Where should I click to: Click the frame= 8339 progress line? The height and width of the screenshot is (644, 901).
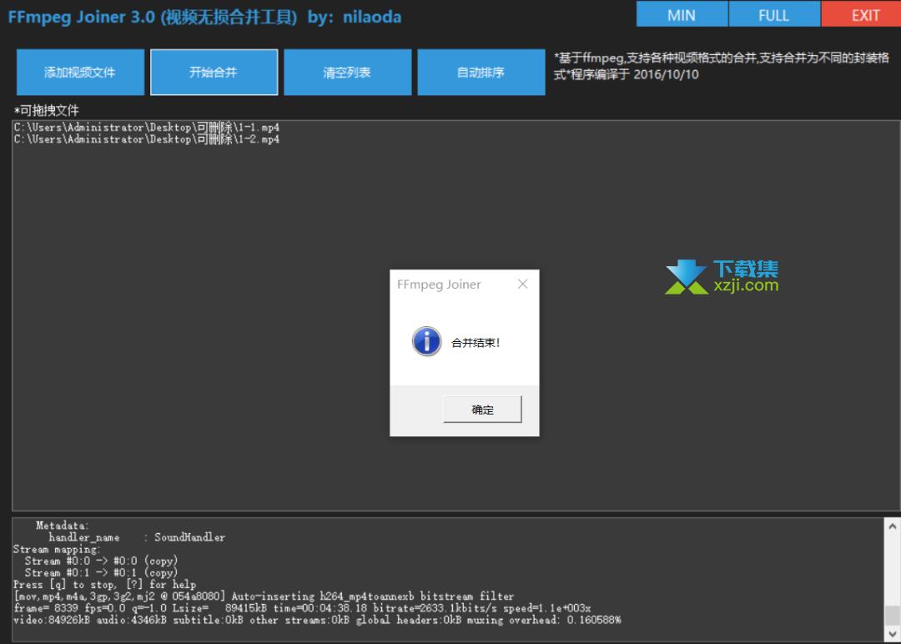point(302,608)
